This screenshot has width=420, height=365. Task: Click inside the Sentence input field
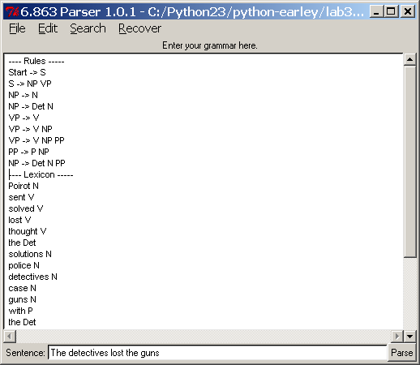pyautogui.click(x=217, y=353)
